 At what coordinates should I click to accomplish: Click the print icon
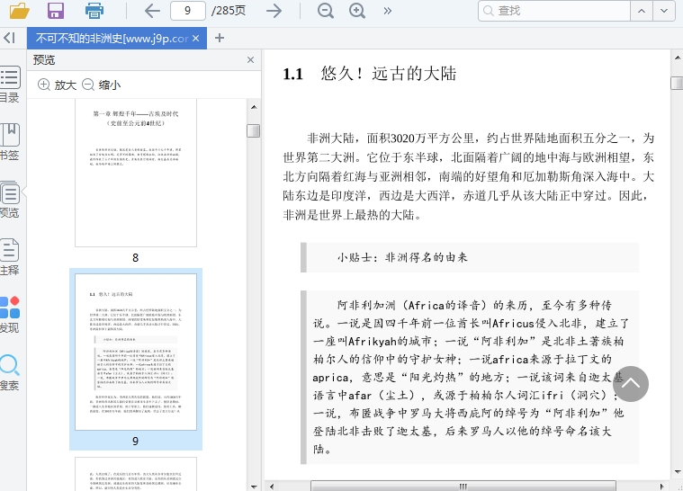click(94, 11)
